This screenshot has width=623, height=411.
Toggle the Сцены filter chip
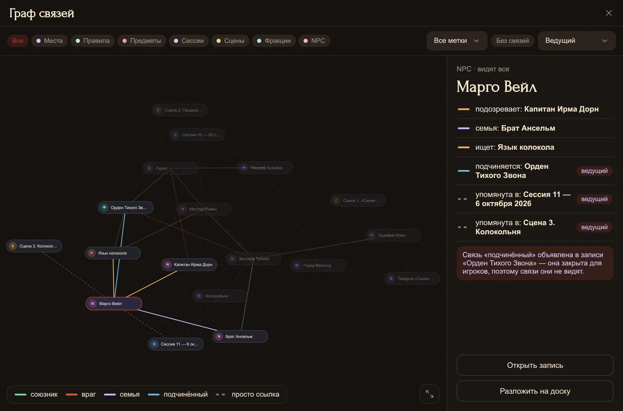click(x=231, y=41)
